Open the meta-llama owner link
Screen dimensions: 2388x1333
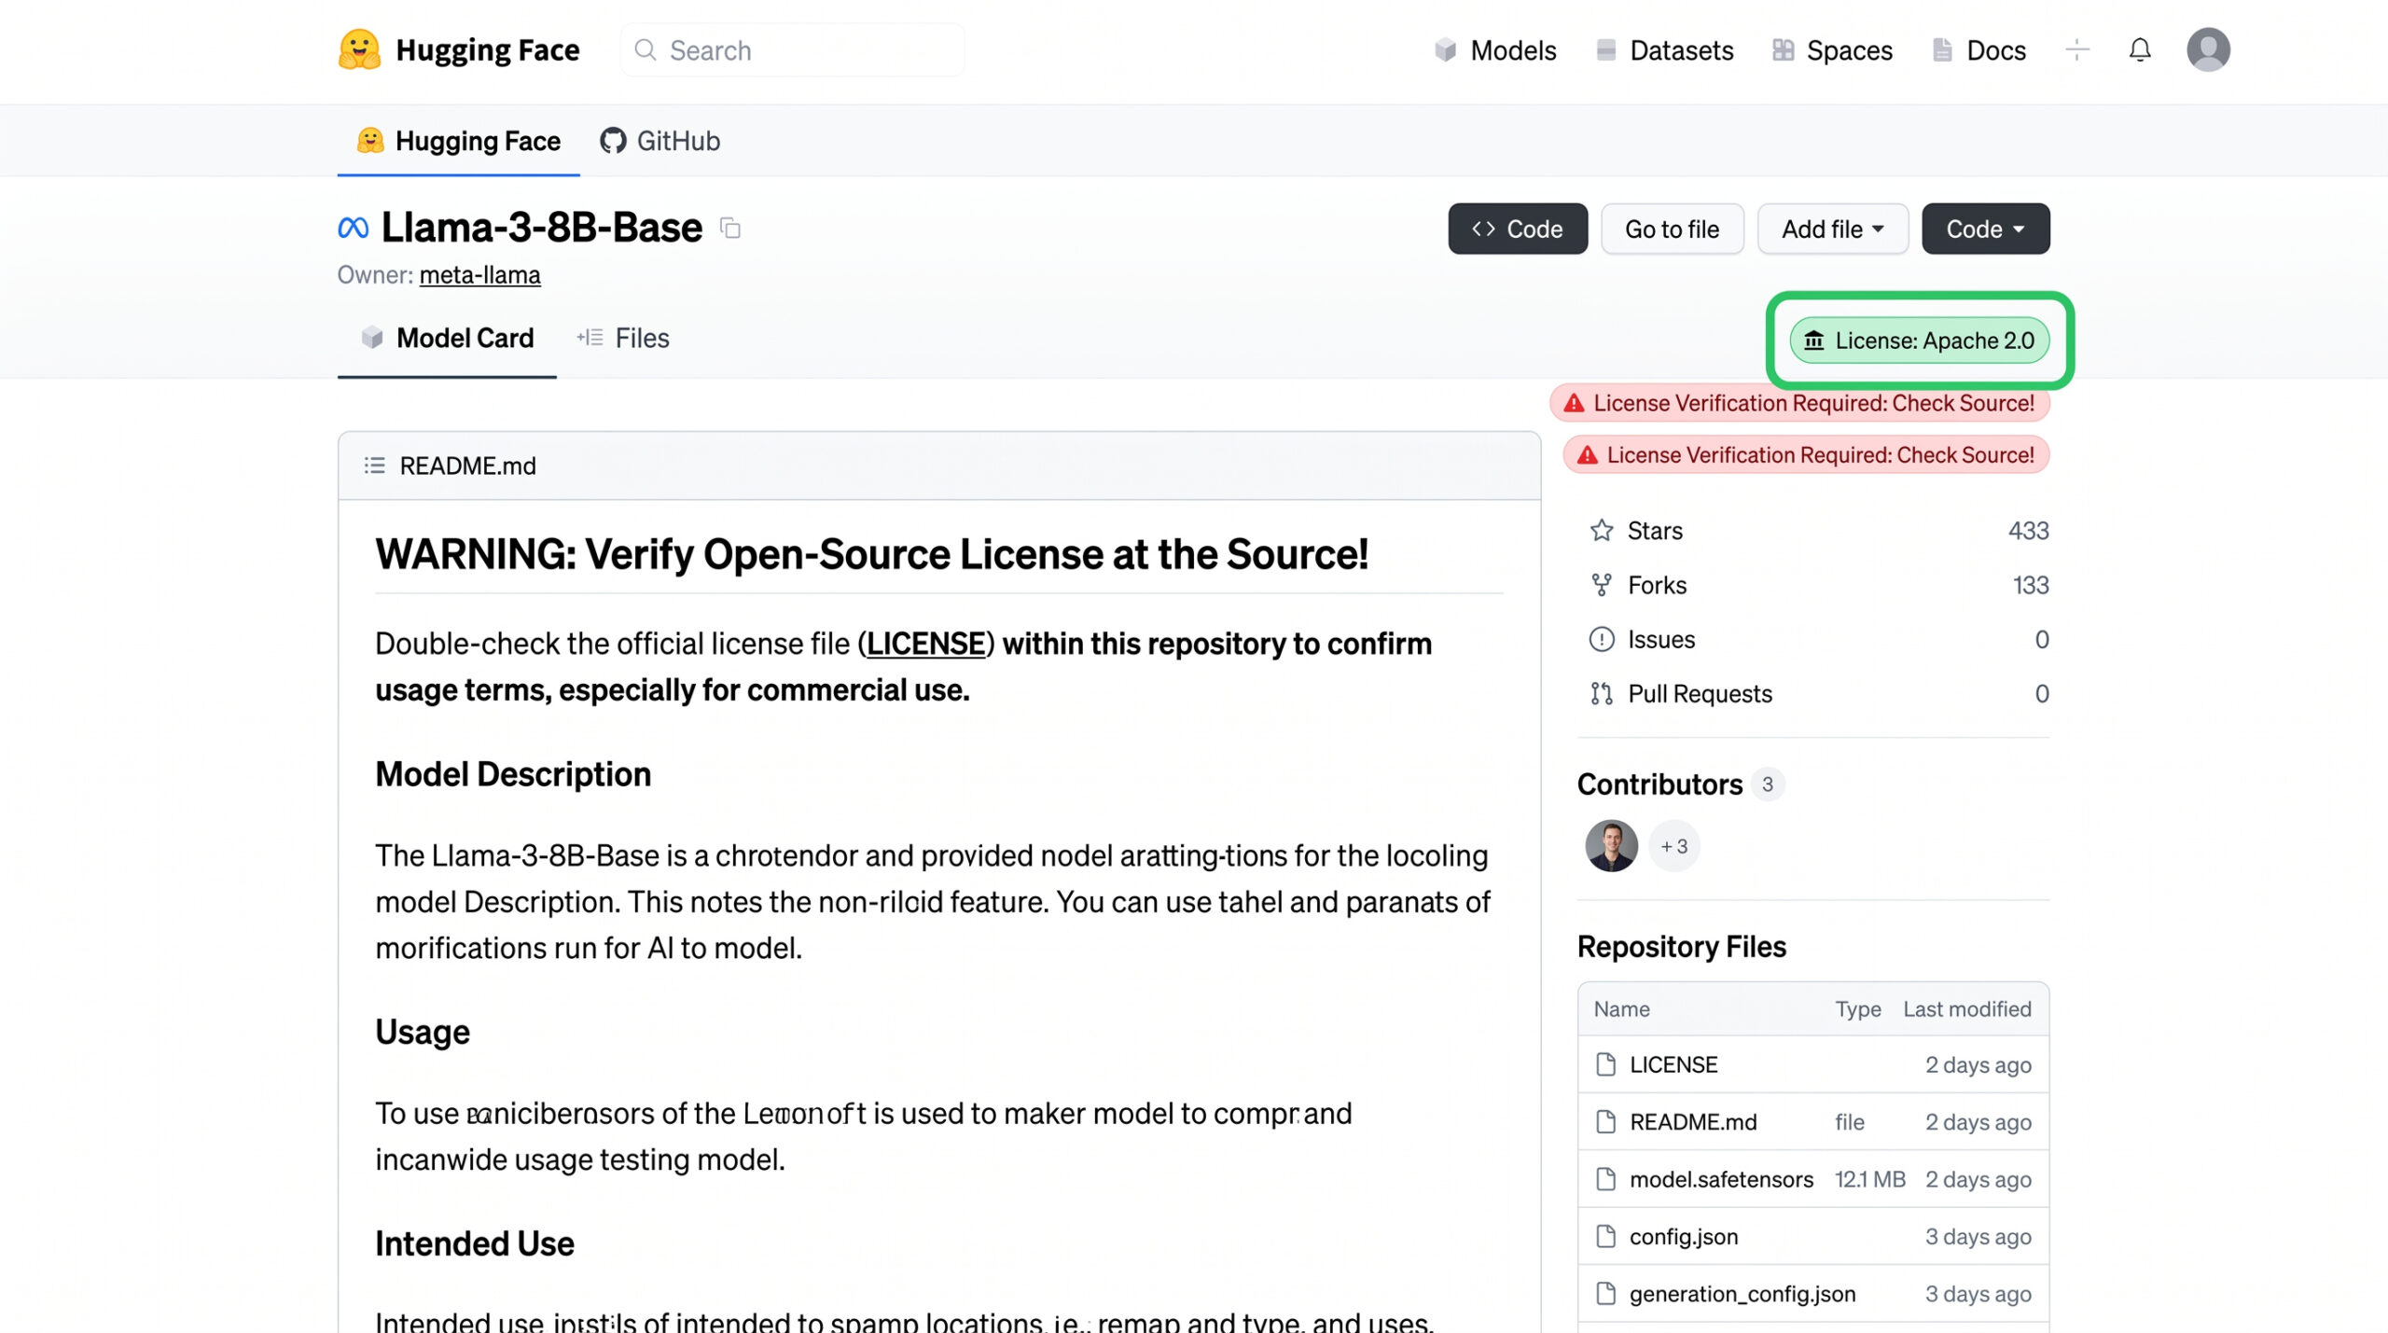[x=479, y=275]
